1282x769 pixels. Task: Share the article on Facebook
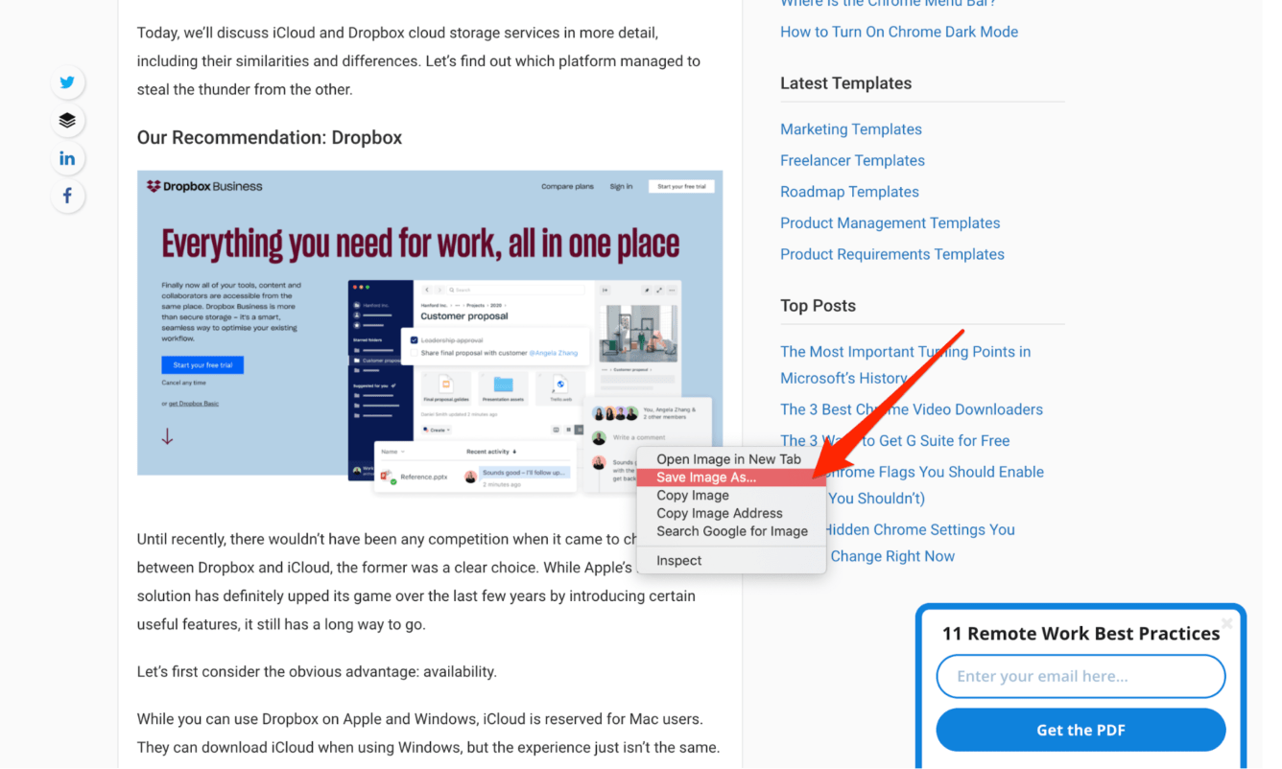click(67, 197)
